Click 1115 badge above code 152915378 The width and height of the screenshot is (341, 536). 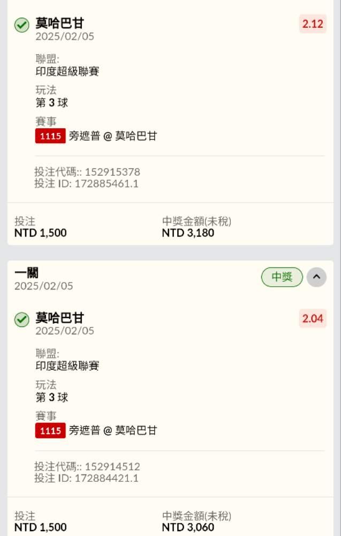(50, 136)
